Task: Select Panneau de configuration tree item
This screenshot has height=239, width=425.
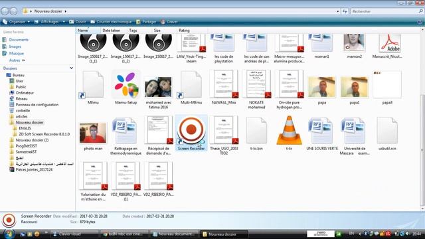Action: click(37, 105)
